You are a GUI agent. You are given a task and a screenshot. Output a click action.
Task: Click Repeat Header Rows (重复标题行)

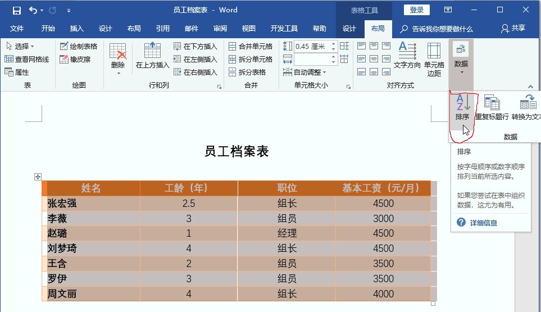(x=492, y=108)
